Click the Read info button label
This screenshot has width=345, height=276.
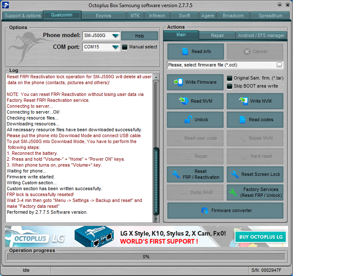[x=201, y=51]
